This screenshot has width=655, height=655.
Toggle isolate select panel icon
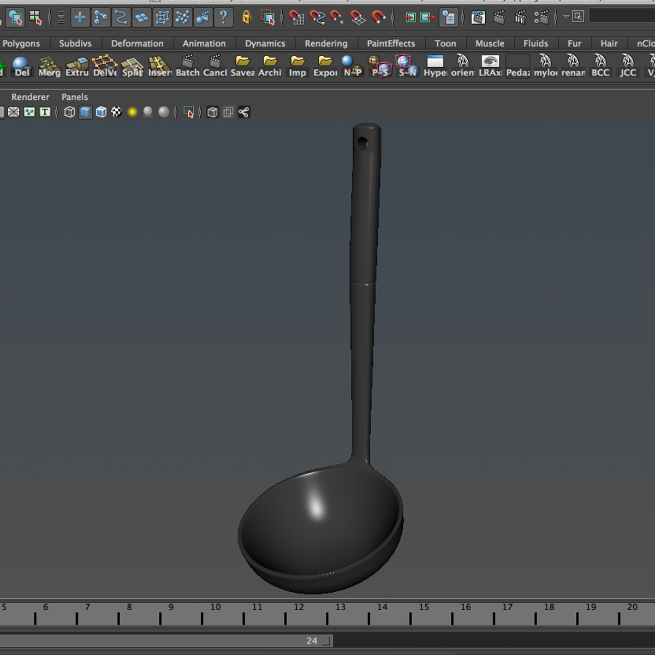188,112
